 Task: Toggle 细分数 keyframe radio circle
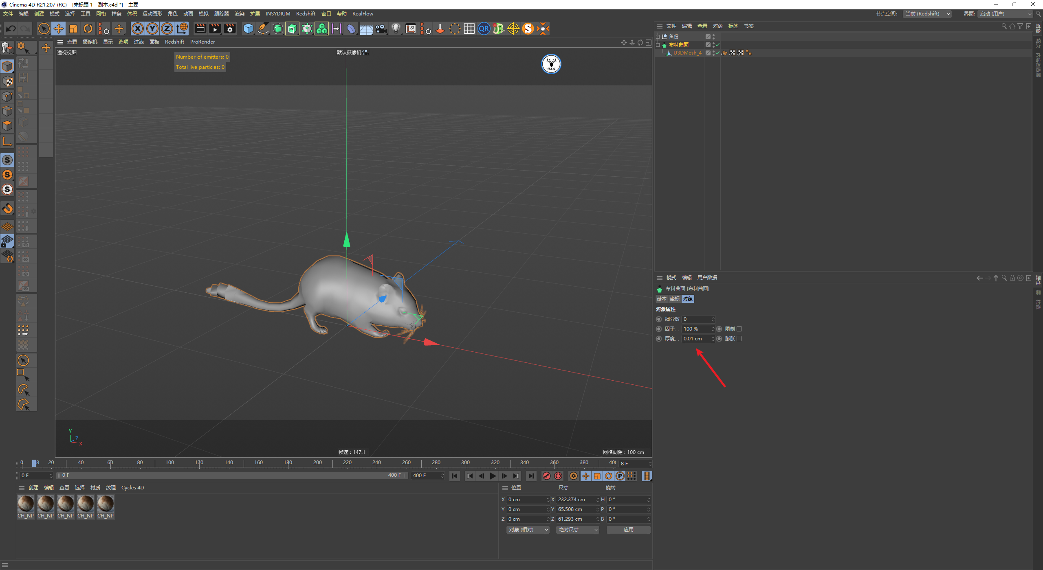659,319
